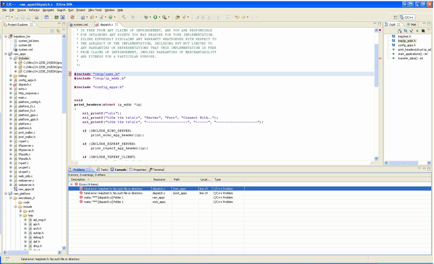Click the green Run button in toolbar
The height and width of the screenshot is (264, 434).
(155, 17)
